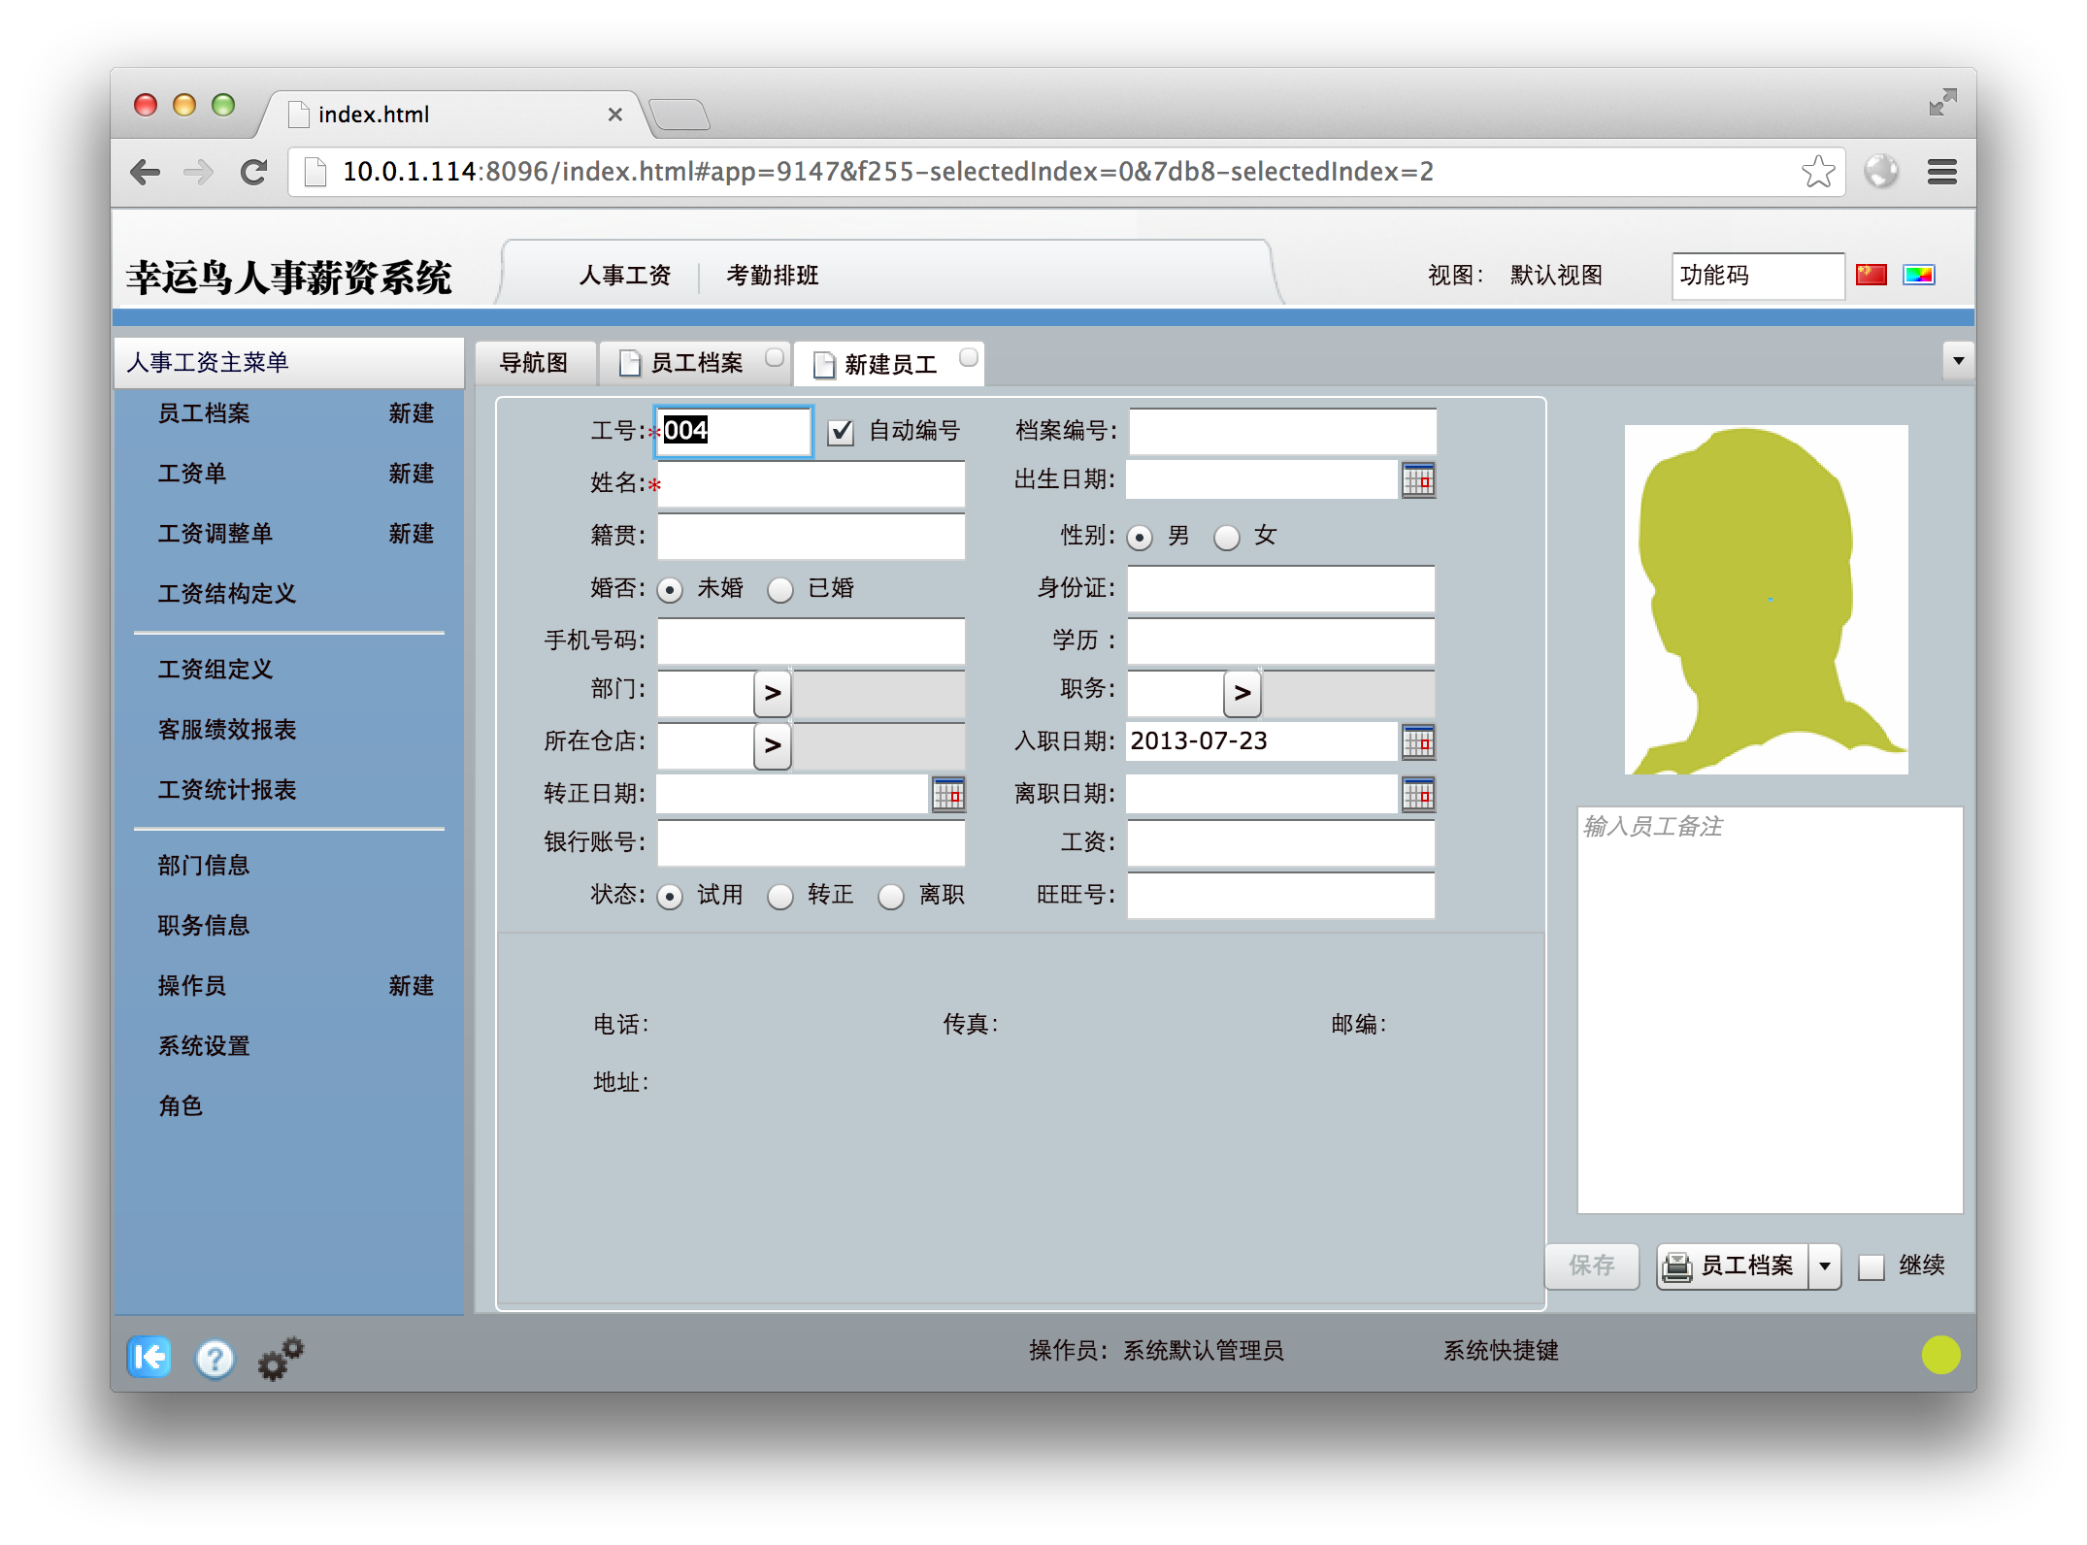Image resolution: width=2087 pixels, height=1545 pixels.
Task: Click the browser back arrow
Action: point(145,173)
